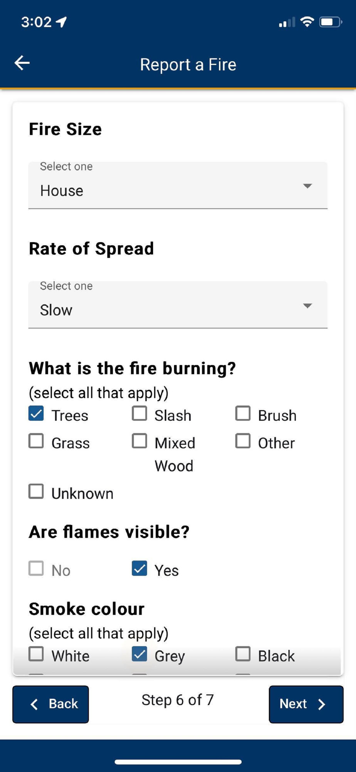Tick the Mixed Wood checkbox
The width and height of the screenshot is (356, 772).
click(139, 441)
